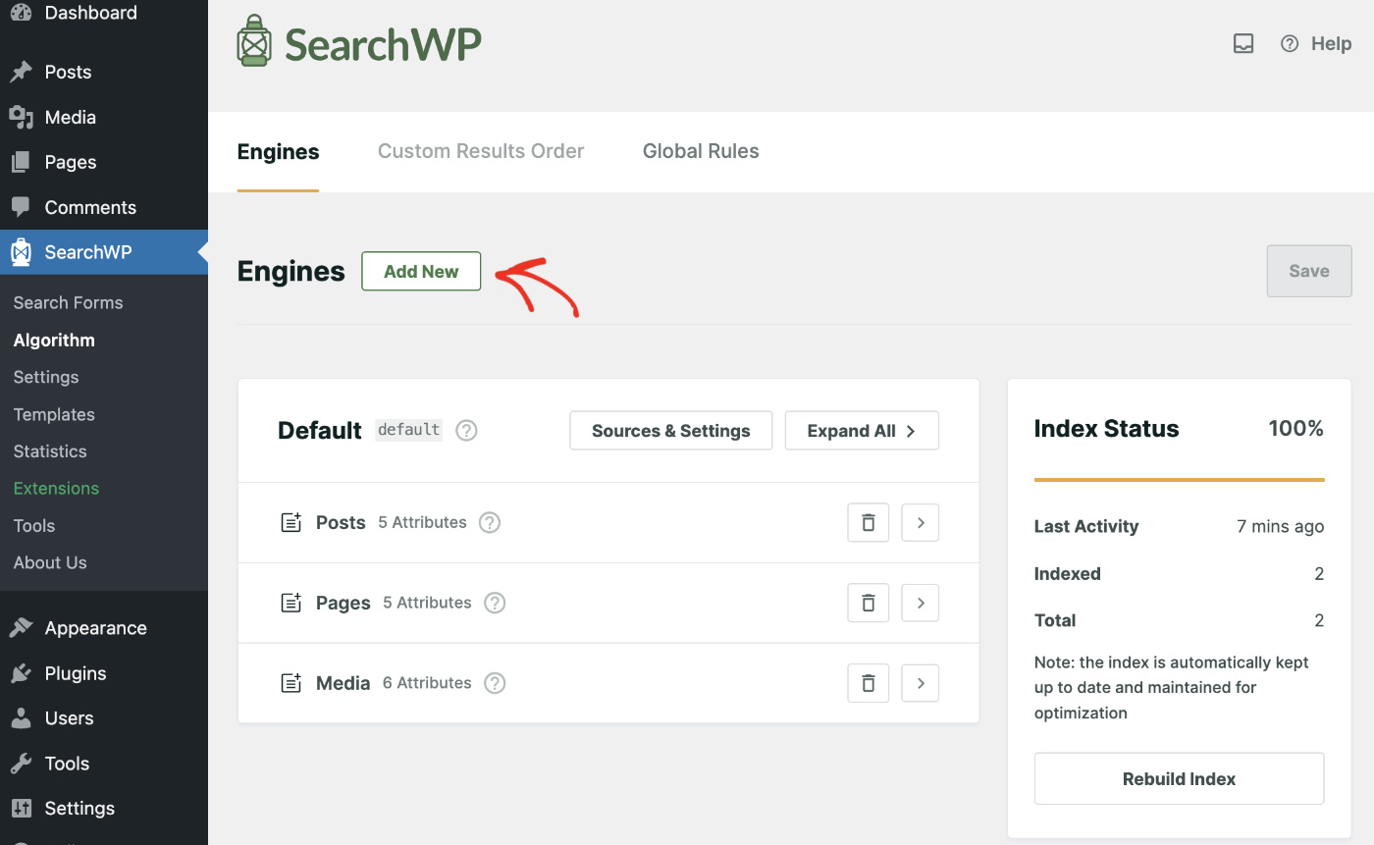Add a new engine
Screen dimensions: 1374x845
(421, 272)
